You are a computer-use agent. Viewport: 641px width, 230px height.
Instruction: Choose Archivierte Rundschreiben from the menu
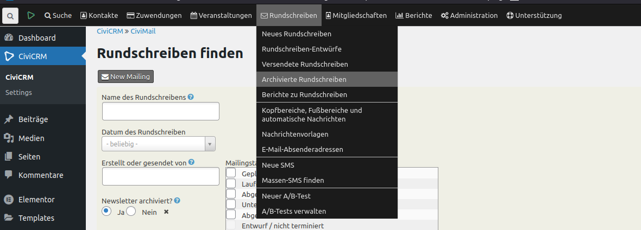pos(304,79)
